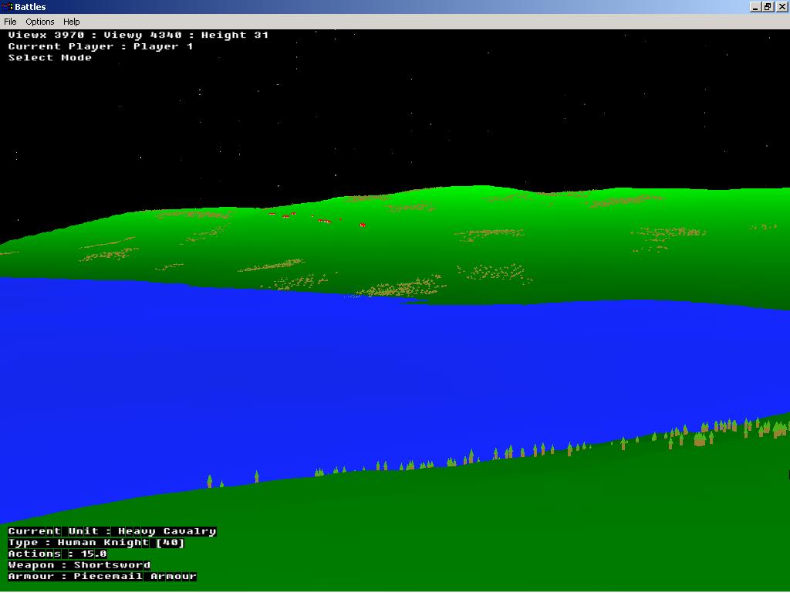Click the 'Select Mode' status text

(50, 58)
